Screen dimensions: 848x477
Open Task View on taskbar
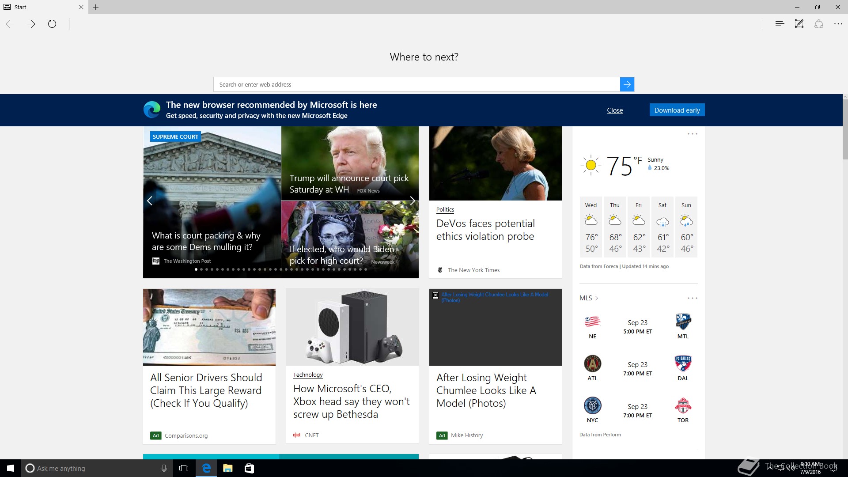point(184,468)
